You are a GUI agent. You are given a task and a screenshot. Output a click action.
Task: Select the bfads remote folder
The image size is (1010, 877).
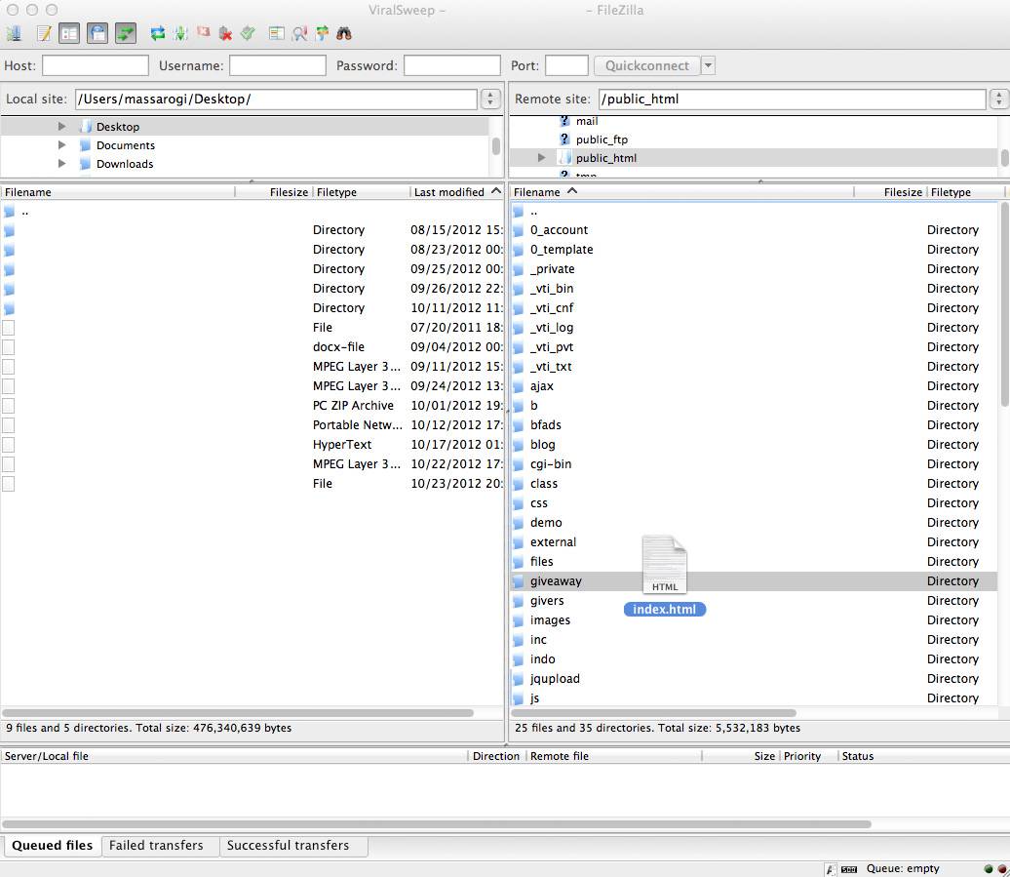[754, 425]
